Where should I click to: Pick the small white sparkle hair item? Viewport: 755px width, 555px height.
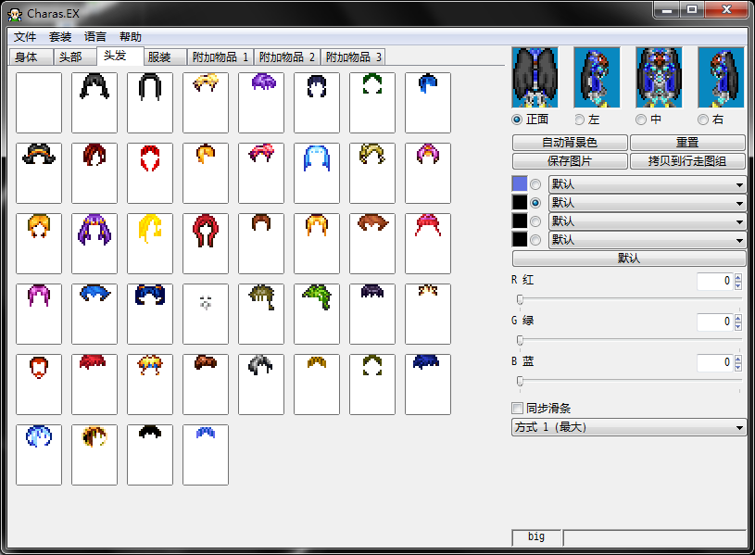pos(206,313)
